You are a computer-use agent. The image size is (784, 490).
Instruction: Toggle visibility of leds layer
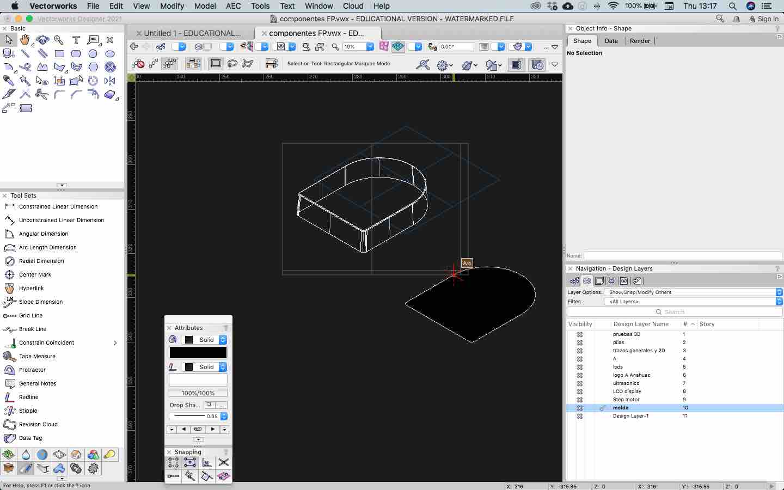[580, 367]
